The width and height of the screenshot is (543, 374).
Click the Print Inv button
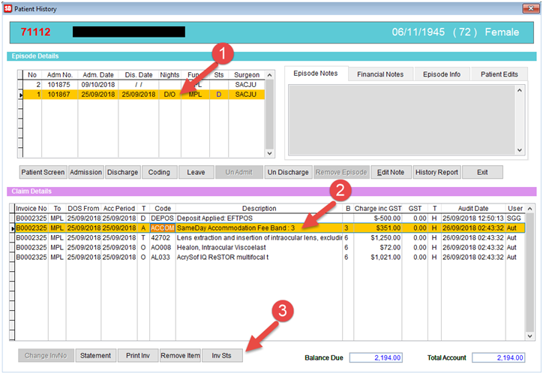pos(138,356)
